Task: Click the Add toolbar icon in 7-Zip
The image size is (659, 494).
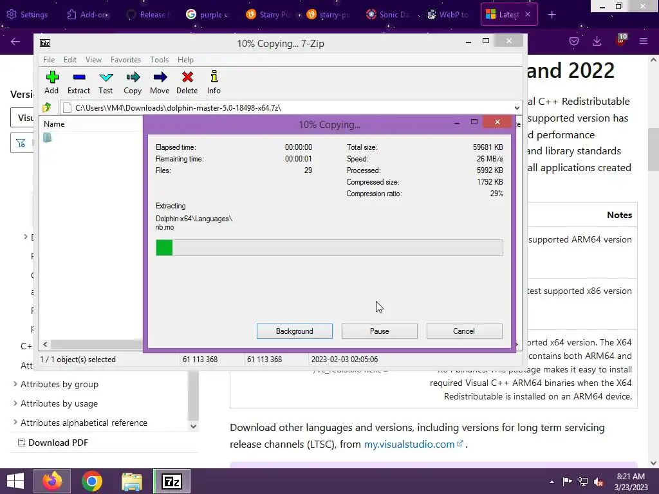Action: 51,82
